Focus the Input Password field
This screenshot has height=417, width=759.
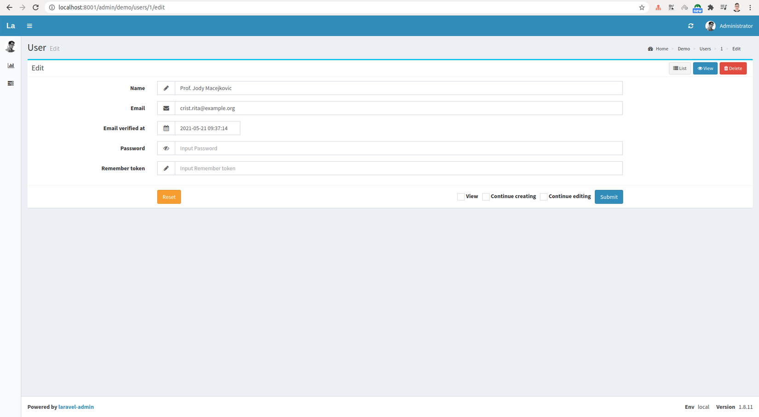tap(398, 148)
